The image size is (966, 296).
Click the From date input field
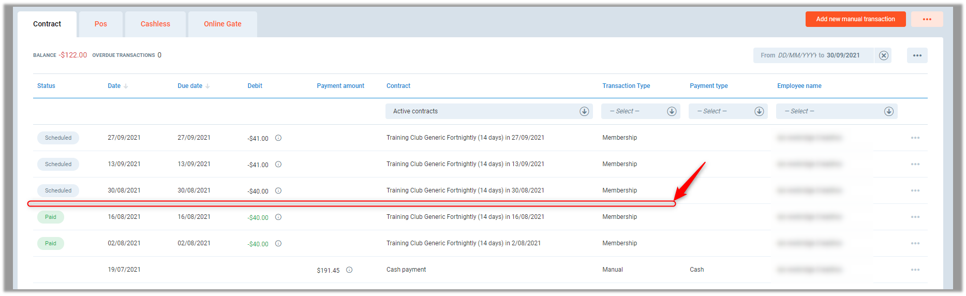tap(797, 55)
